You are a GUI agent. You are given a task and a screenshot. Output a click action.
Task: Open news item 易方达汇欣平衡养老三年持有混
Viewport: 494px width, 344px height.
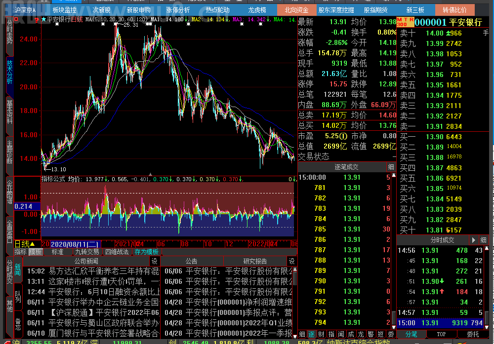point(93,271)
